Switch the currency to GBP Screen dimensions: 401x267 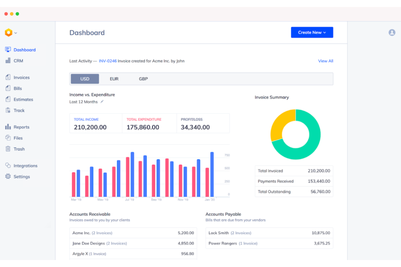coord(143,79)
